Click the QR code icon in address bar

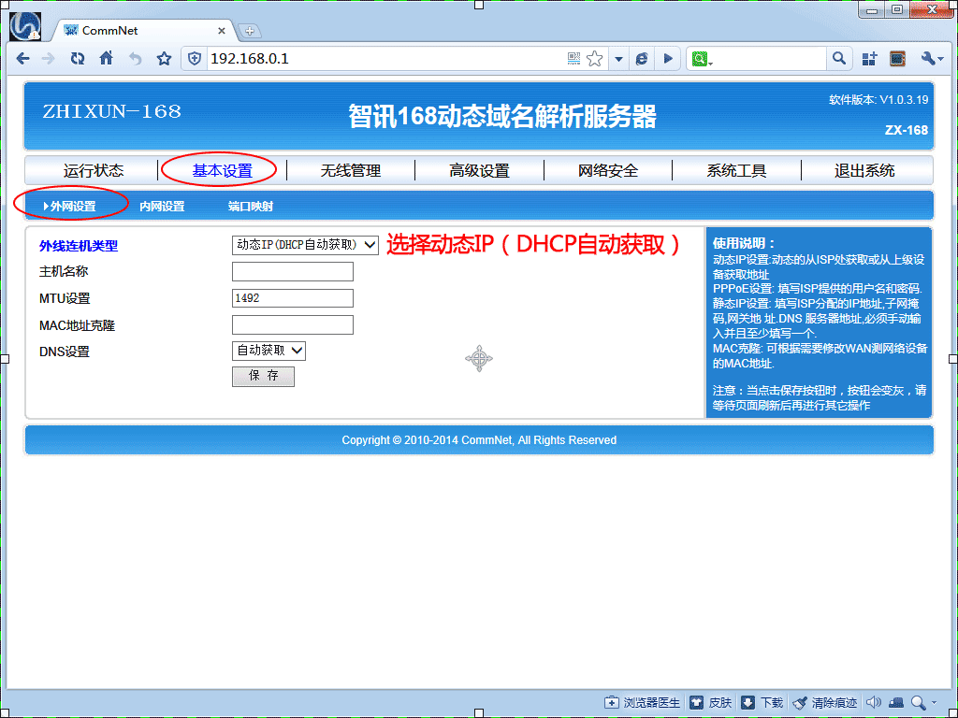573,59
